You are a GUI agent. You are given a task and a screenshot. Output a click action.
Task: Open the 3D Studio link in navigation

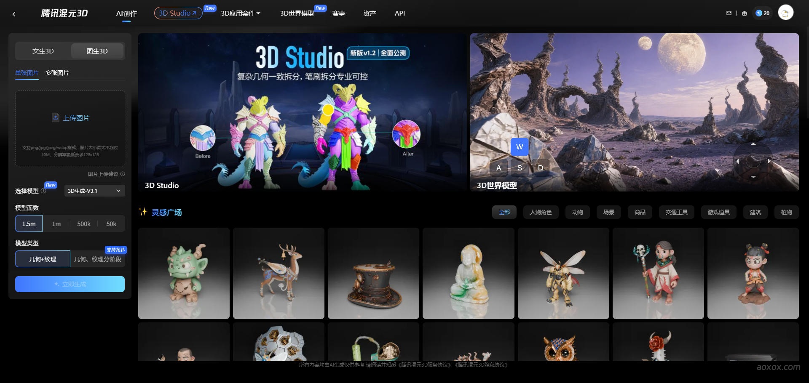[177, 13]
